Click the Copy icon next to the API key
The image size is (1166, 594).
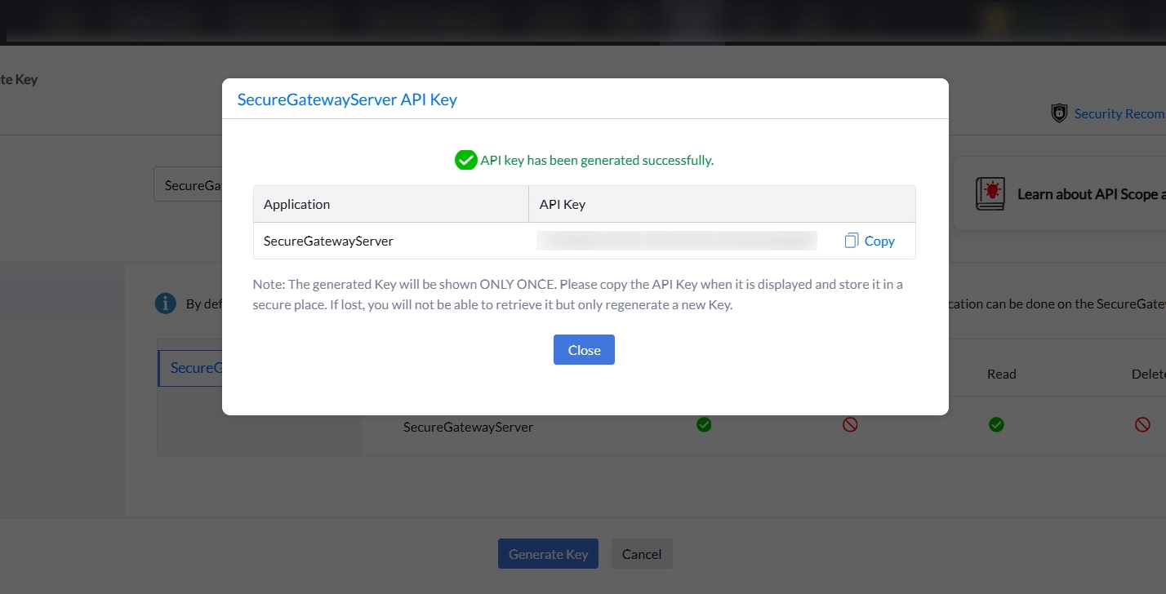(x=850, y=240)
